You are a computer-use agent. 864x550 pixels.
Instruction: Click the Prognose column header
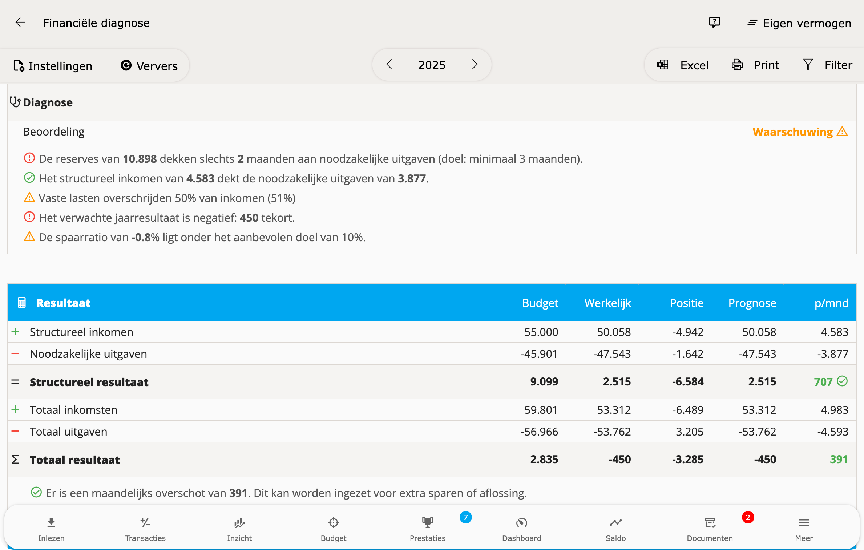(752, 303)
